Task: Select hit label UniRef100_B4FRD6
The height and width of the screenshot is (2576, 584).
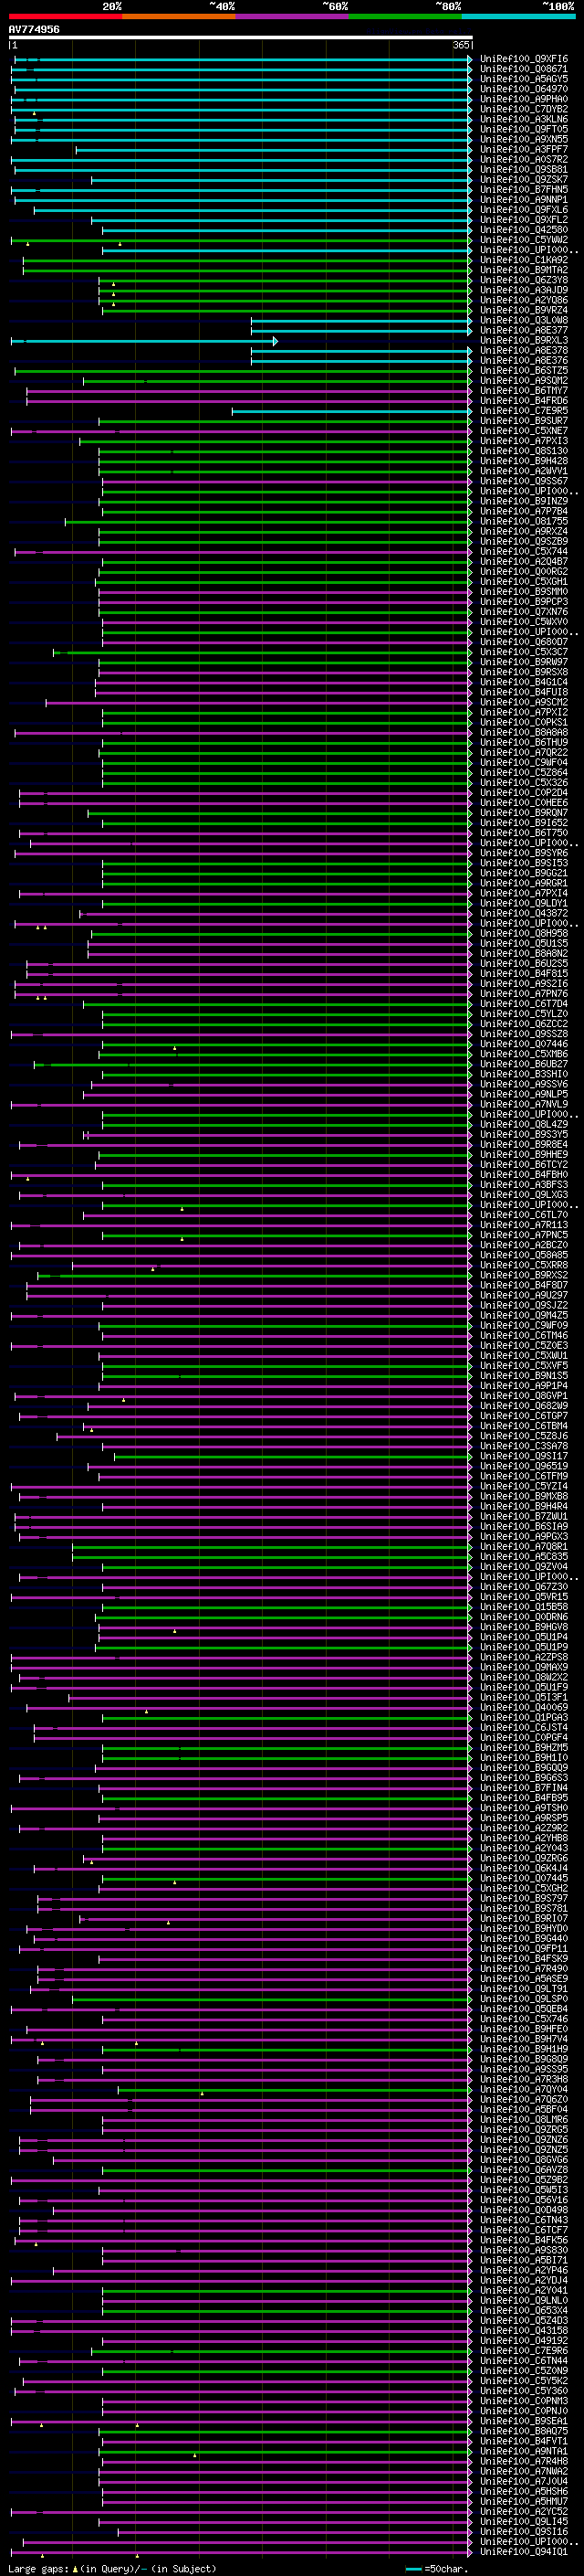Action: click(524, 401)
